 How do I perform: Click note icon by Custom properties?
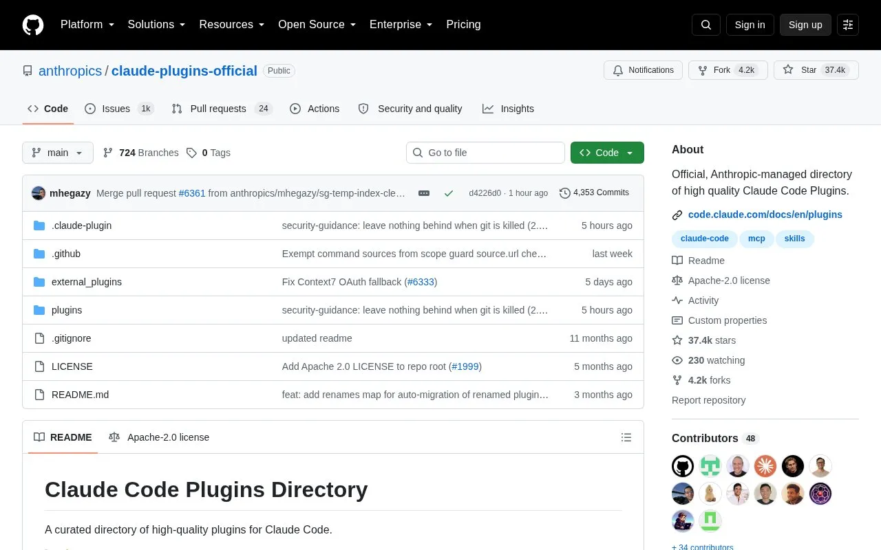tap(677, 320)
